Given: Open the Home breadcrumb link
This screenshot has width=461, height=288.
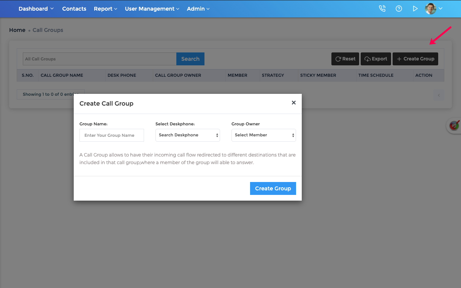Looking at the screenshot, I should 17,30.
